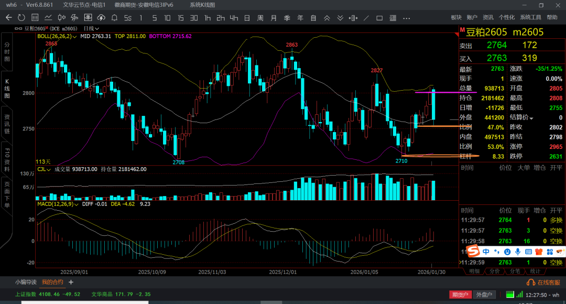
Task: Click the magenta horizontal line on chart
Action: coord(445,92)
